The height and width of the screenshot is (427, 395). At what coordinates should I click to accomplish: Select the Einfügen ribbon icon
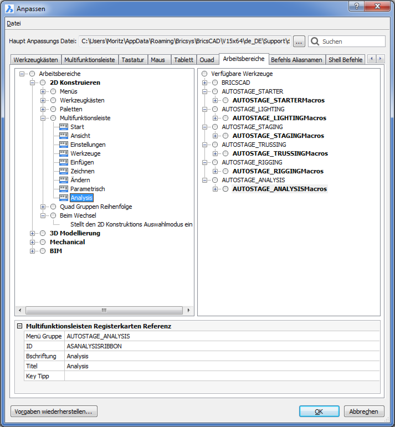coord(63,162)
